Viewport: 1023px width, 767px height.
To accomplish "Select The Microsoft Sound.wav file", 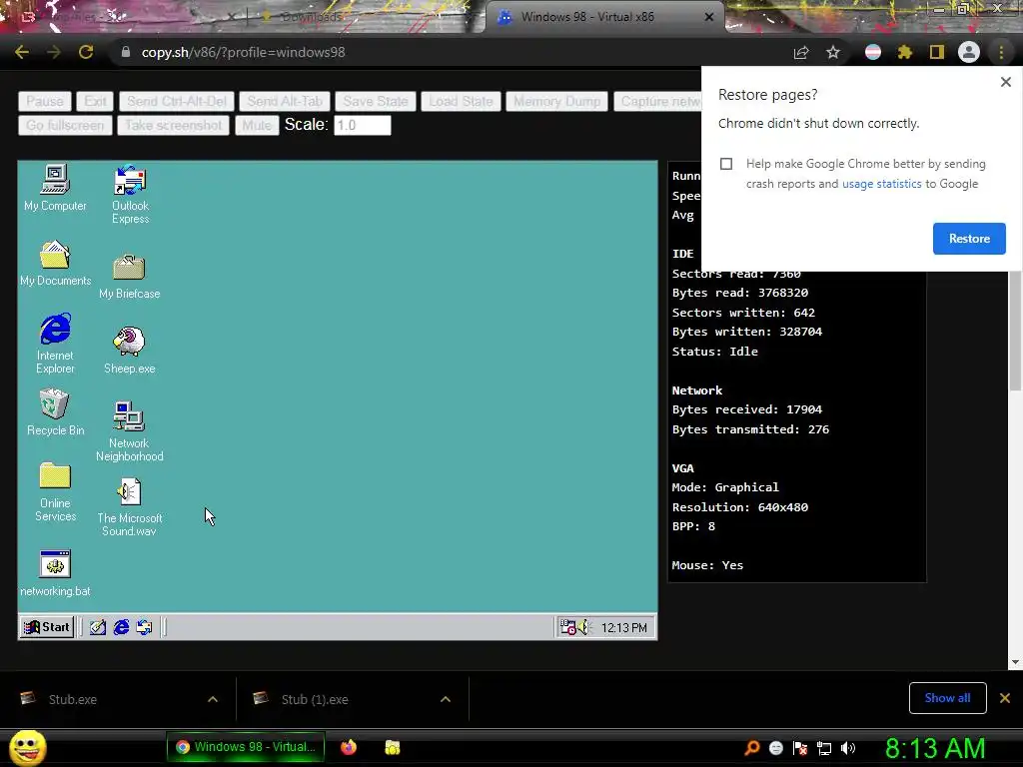I will pos(129,507).
